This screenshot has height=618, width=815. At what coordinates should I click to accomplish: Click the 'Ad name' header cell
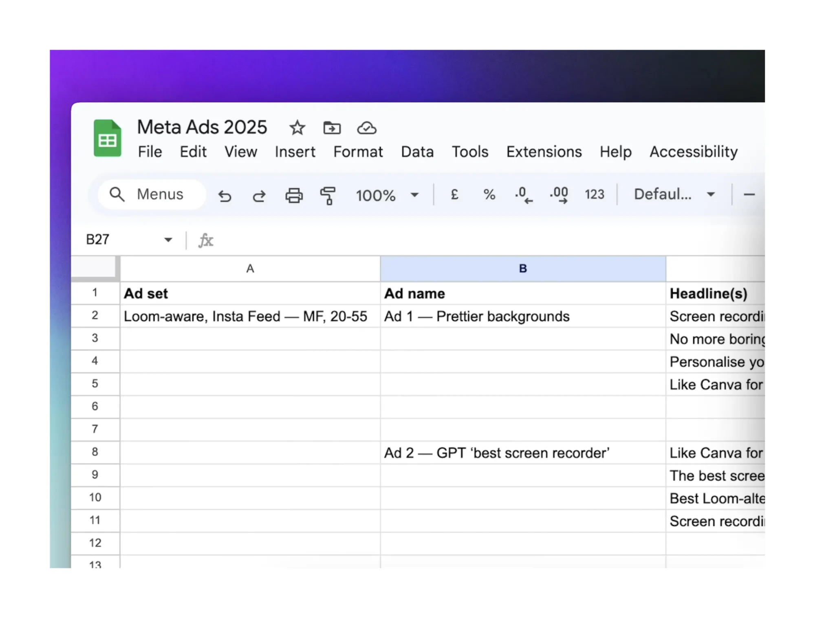coord(523,293)
